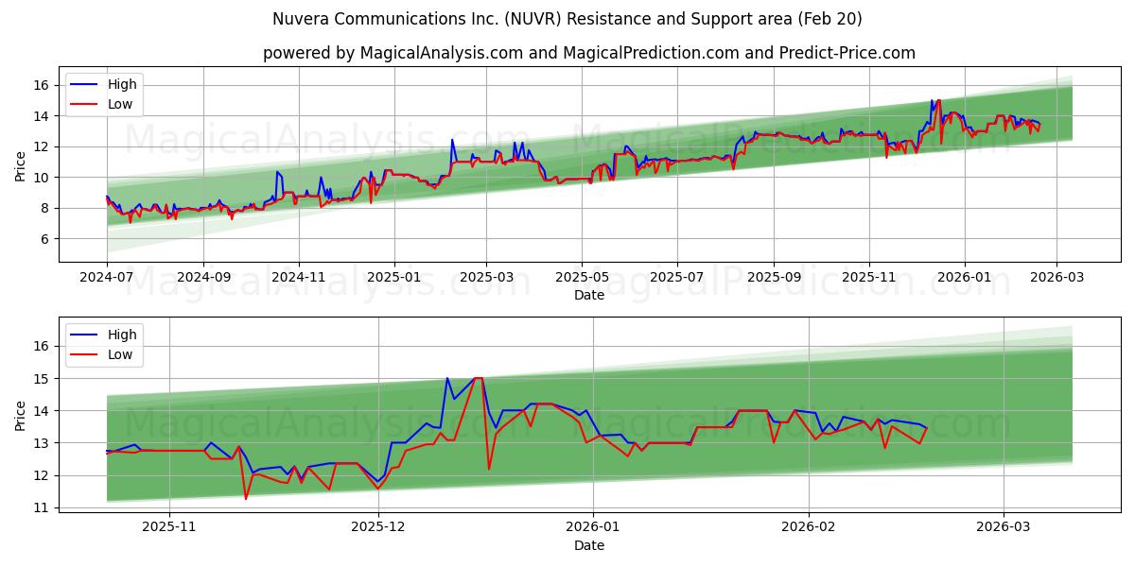Click the '2024-09' date tick label
The height and width of the screenshot is (567, 1135).
click(x=203, y=277)
